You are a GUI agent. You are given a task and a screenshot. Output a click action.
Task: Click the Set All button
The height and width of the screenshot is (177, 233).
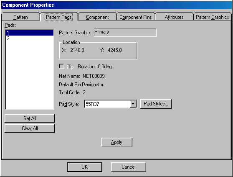pyautogui.click(x=30, y=118)
